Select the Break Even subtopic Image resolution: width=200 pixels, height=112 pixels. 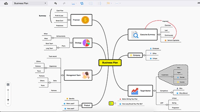[x=59, y=21]
